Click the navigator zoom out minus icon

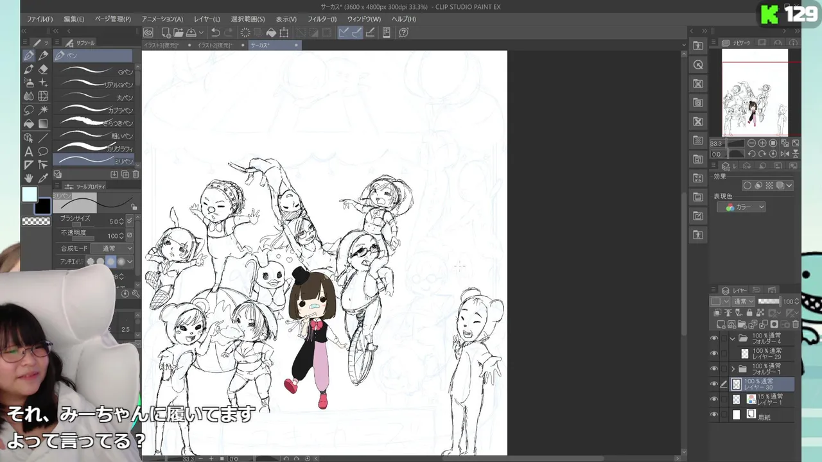click(752, 143)
